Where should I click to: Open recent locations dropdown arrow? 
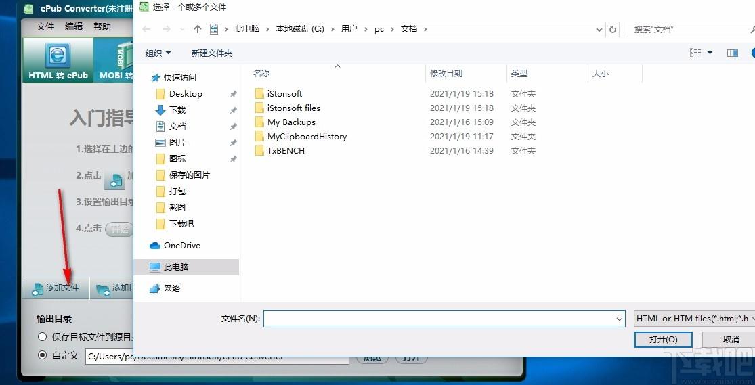click(183, 29)
